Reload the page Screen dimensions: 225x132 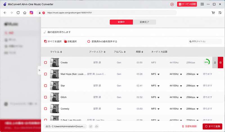(18, 13)
